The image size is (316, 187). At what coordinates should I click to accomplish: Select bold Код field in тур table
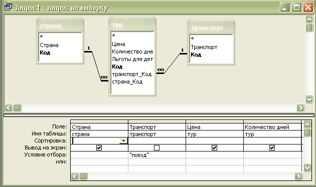(117, 66)
